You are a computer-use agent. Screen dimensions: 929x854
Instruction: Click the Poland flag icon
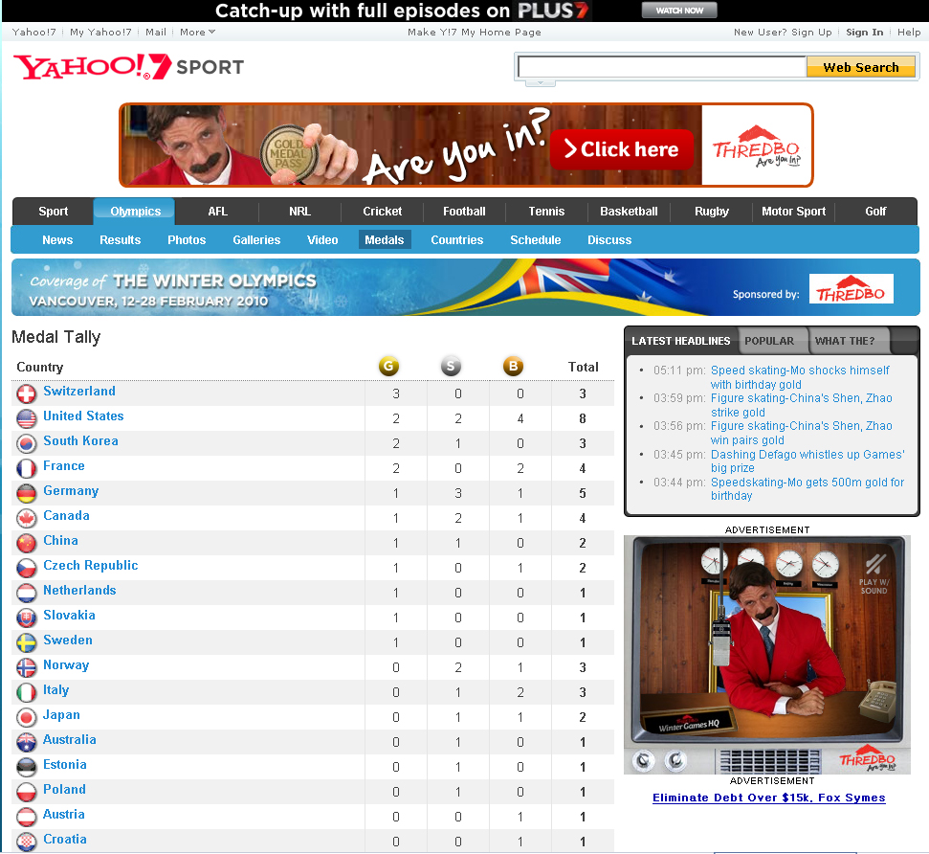26,793
